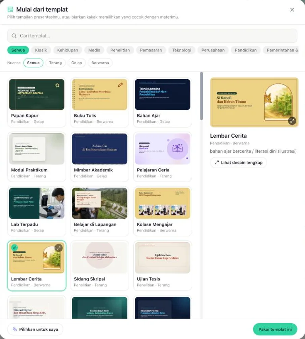The height and width of the screenshot is (339, 305).
Task: Click the expand icon on the preview image
Action: click(292, 121)
